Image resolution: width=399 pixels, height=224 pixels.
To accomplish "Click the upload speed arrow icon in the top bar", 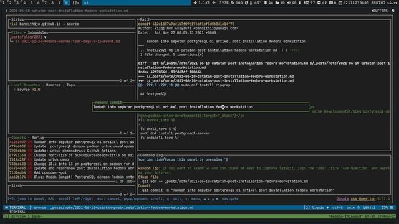I will click(214, 2).
